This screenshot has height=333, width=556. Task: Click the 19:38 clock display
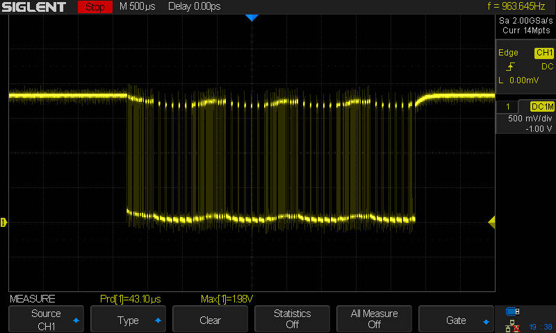[x=541, y=327]
